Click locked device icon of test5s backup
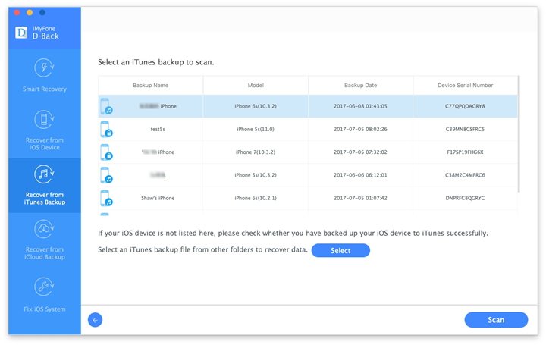 pyautogui.click(x=106, y=129)
